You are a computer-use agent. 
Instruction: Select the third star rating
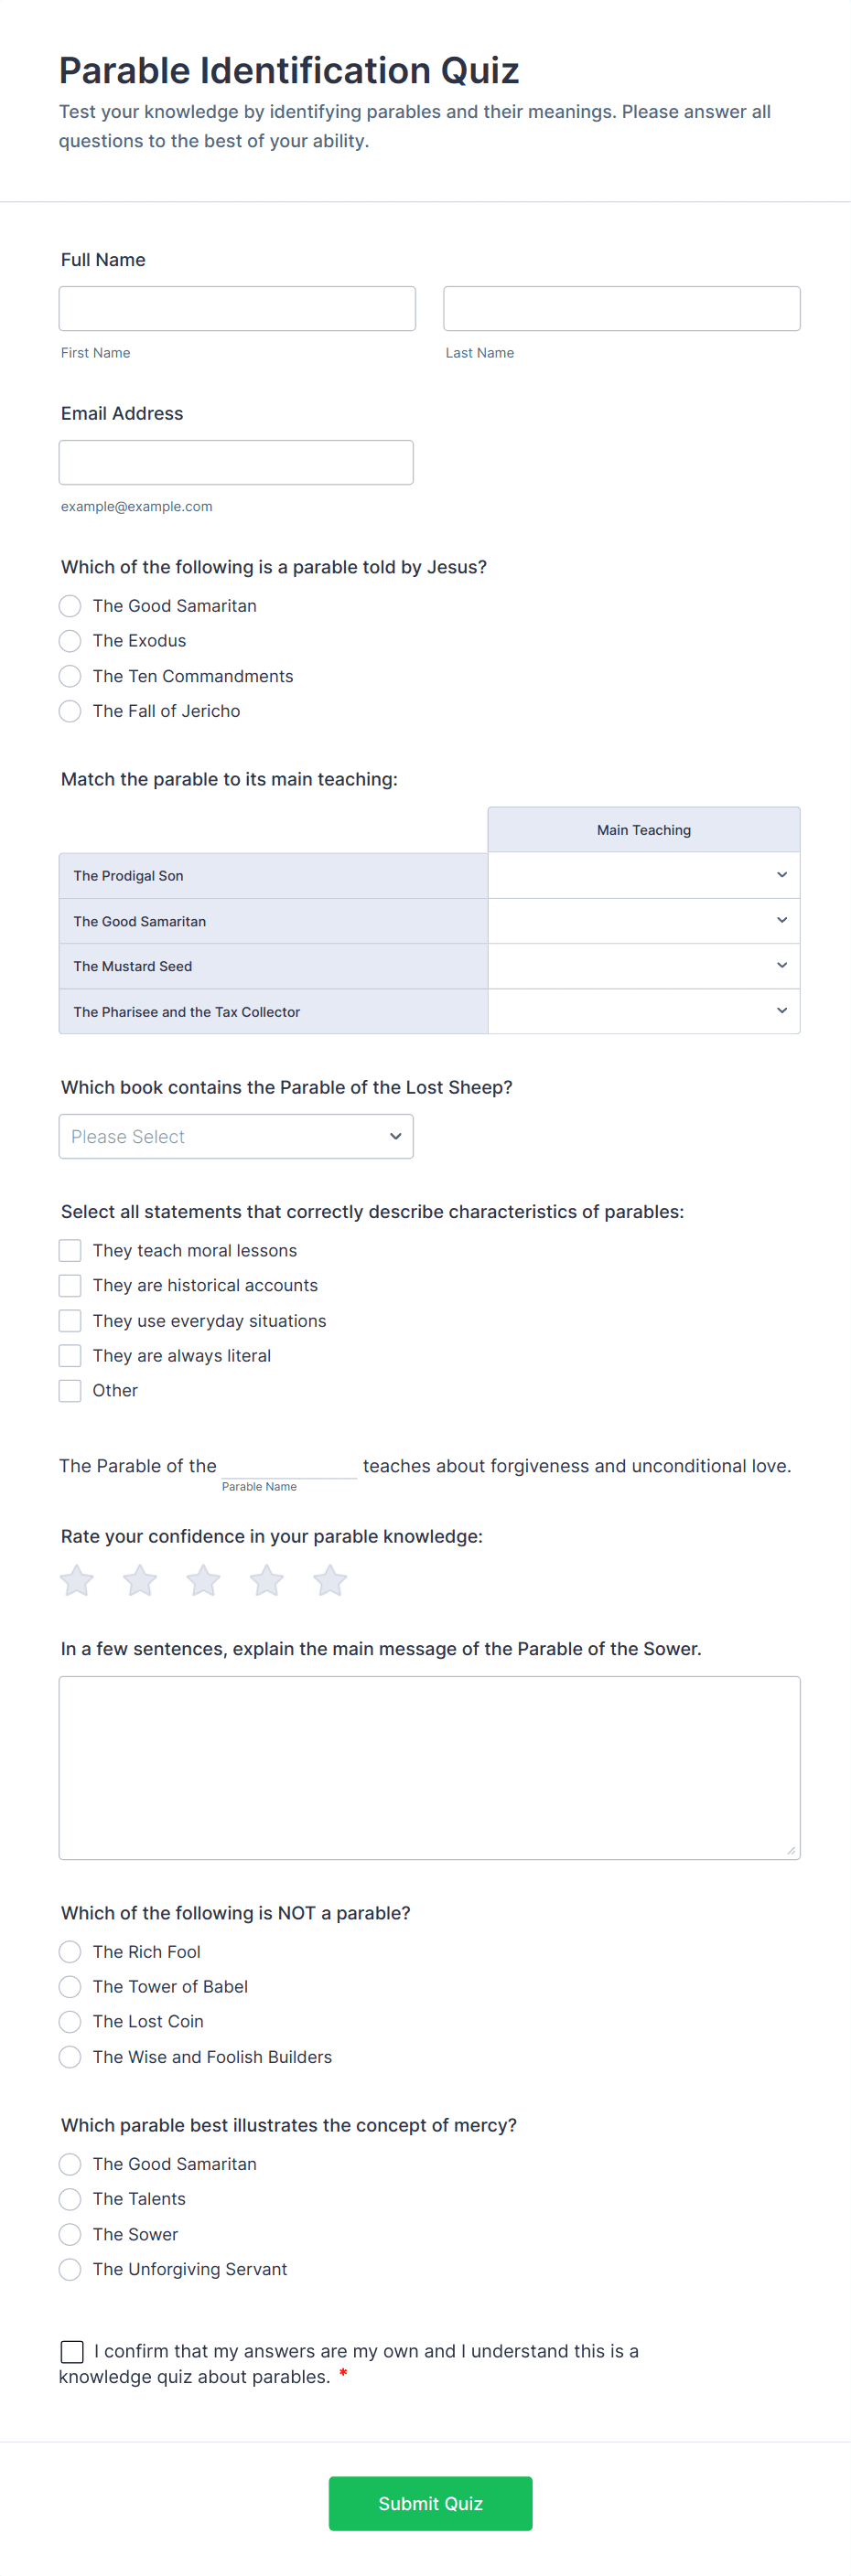click(x=203, y=1580)
